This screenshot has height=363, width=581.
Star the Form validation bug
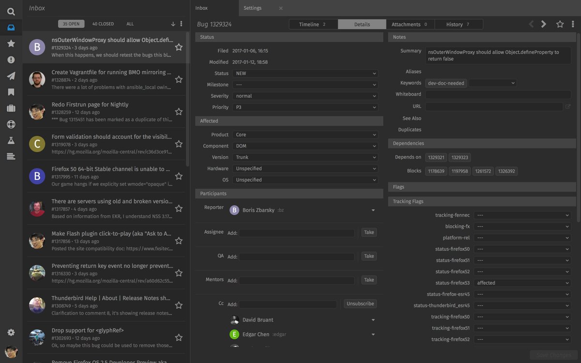(179, 144)
